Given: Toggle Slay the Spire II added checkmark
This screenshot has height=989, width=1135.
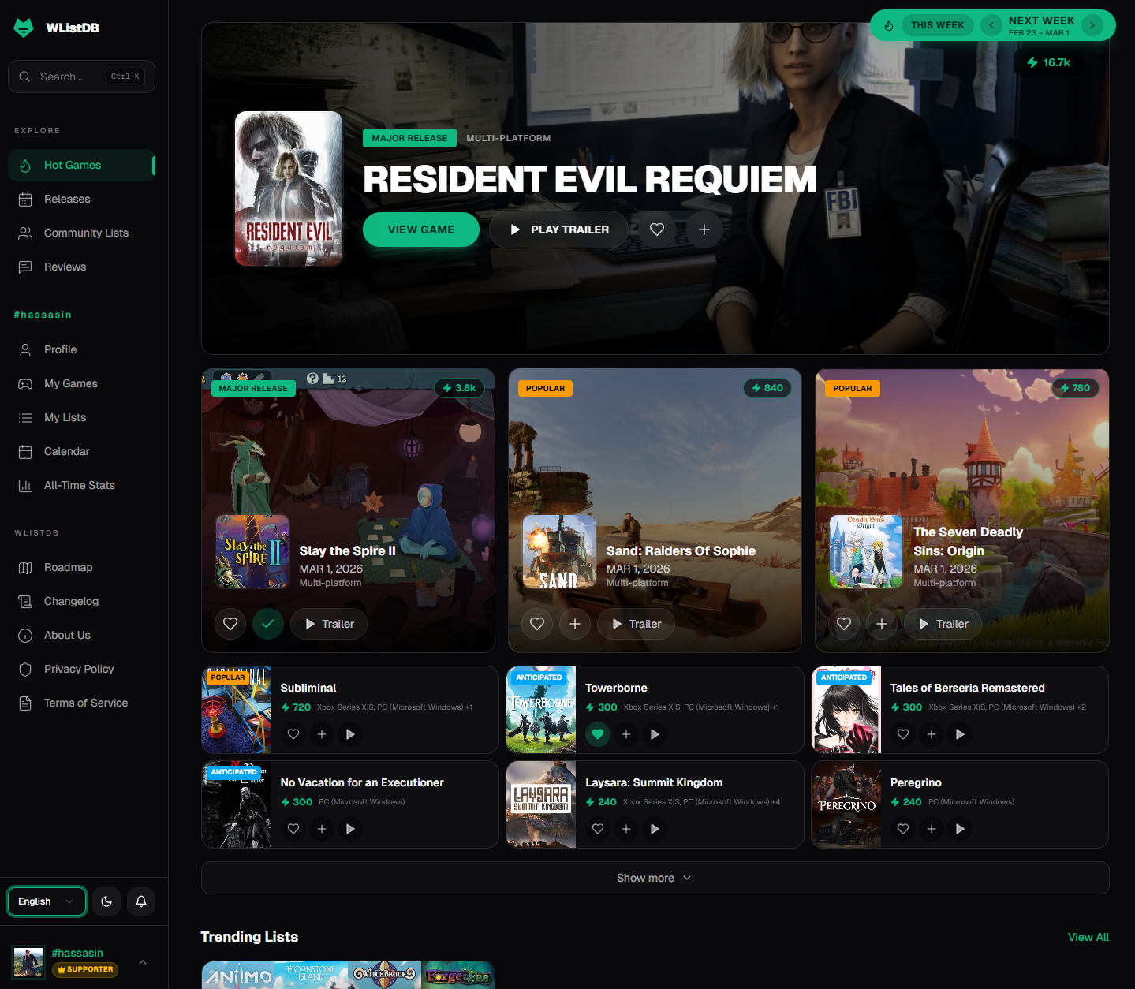Looking at the screenshot, I should coord(268,624).
